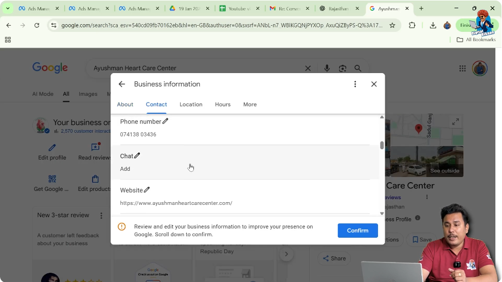Screen dimensions: 502x282
Task: Open Chrome downloads
Action: point(433,25)
